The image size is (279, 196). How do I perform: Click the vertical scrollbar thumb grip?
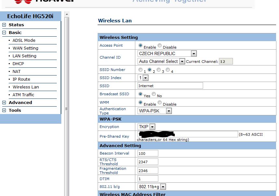click(x=67, y=109)
